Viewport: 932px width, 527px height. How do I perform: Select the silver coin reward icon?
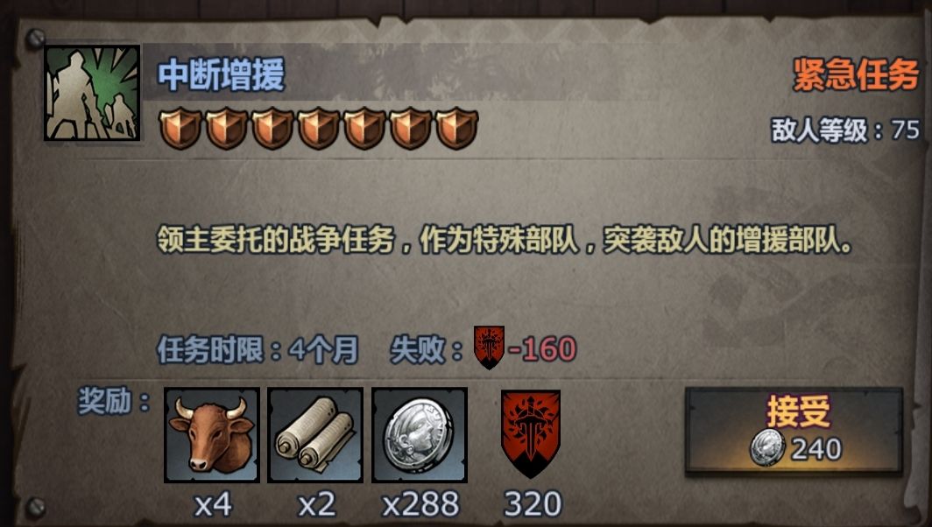click(419, 435)
